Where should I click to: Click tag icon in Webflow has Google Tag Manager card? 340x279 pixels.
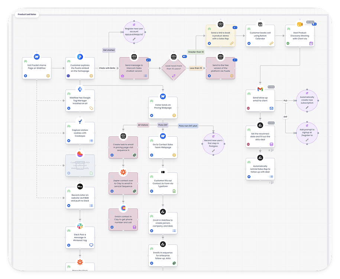pyautogui.click(x=91, y=108)
